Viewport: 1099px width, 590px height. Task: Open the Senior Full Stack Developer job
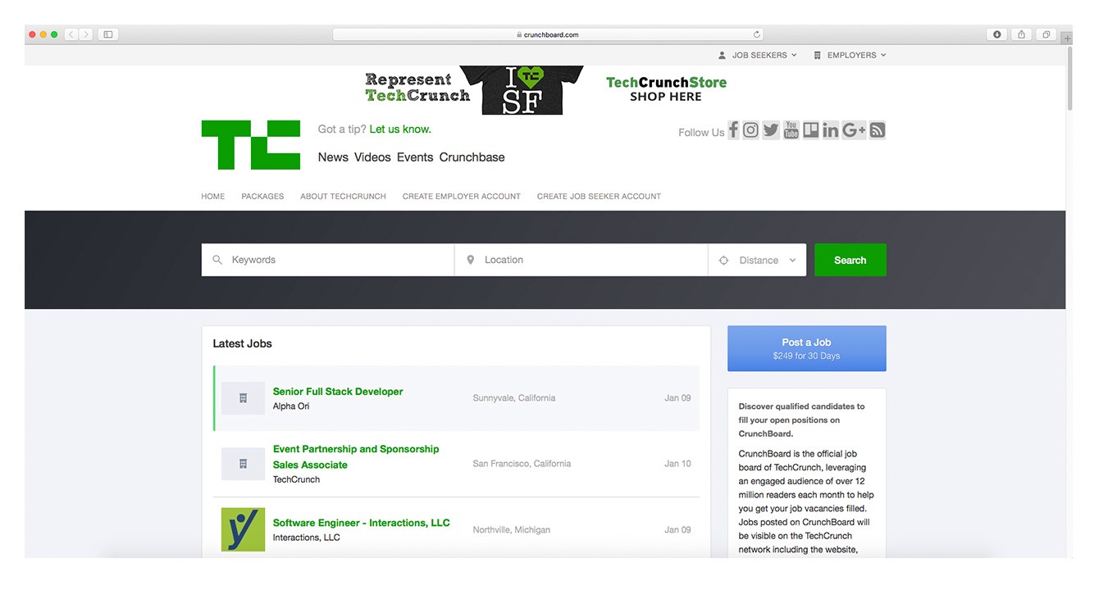coord(338,392)
